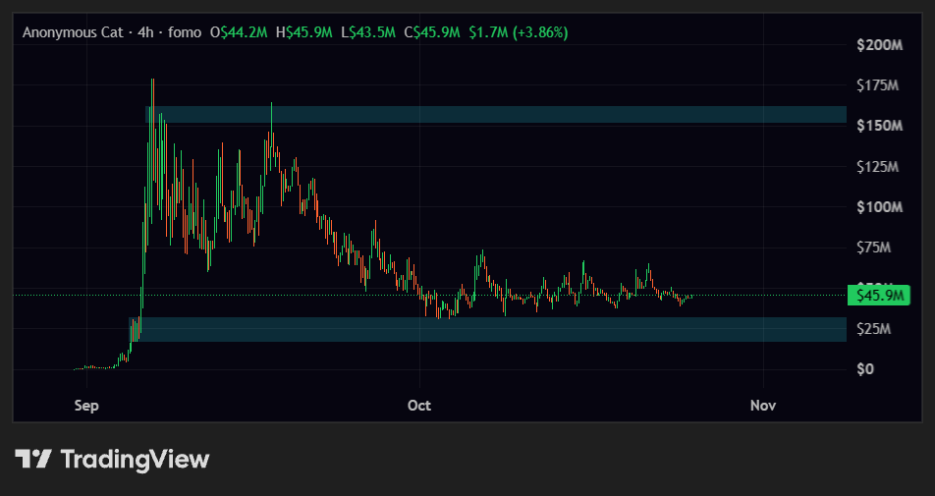Viewport: 935px width, 496px height.
Task: Click the $175M price axis label
Action: 877,85
